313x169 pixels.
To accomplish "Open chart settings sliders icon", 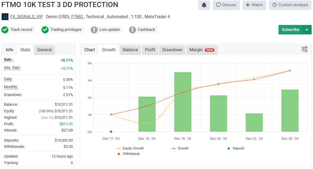I will pyautogui.click(x=304, y=49).
